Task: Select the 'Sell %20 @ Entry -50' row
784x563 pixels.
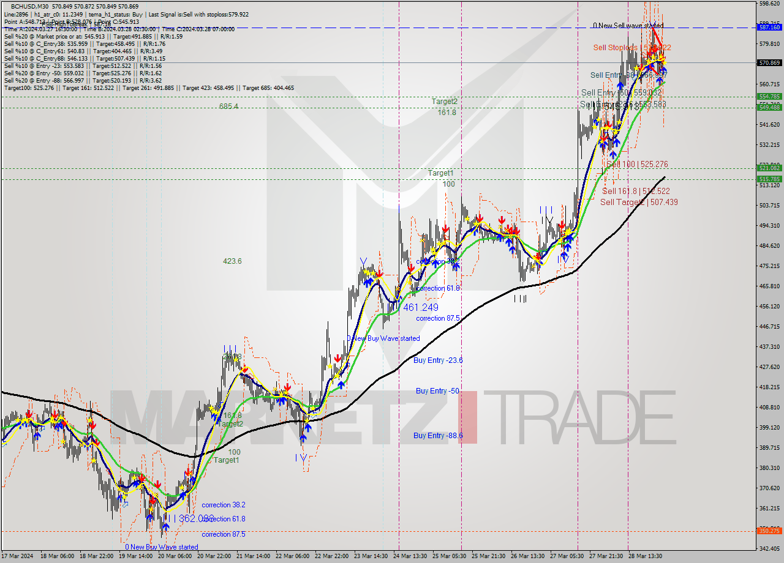Action: [x=83, y=73]
